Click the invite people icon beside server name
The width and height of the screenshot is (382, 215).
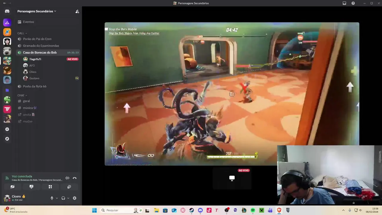(77, 11)
